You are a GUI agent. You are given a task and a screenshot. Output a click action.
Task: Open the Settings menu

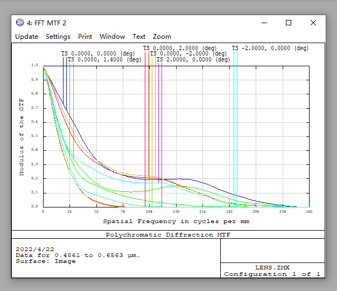point(58,37)
